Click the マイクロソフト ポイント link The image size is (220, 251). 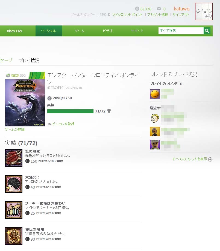coord(127,15)
